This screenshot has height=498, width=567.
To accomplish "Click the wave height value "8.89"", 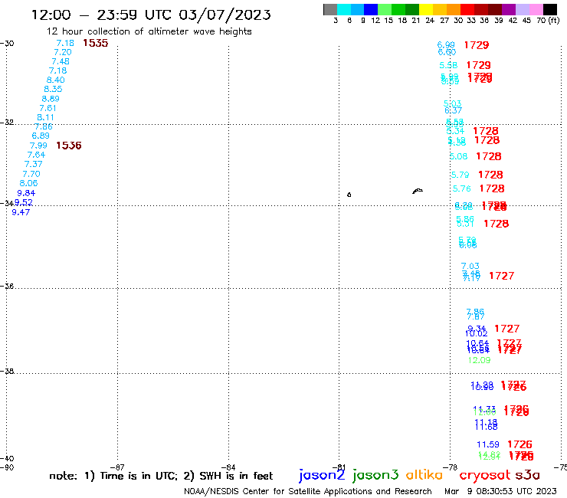I will [x=51, y=99].
